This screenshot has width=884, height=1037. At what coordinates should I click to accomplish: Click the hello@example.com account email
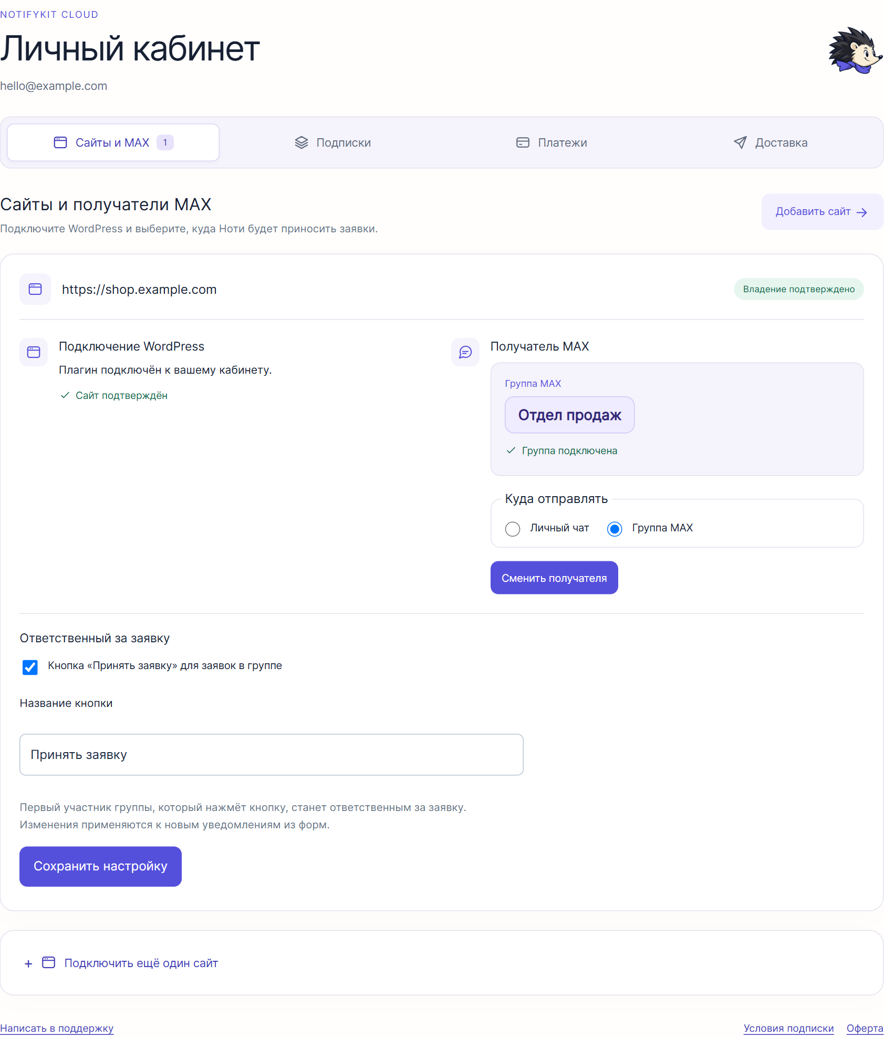tap(54, 86)
